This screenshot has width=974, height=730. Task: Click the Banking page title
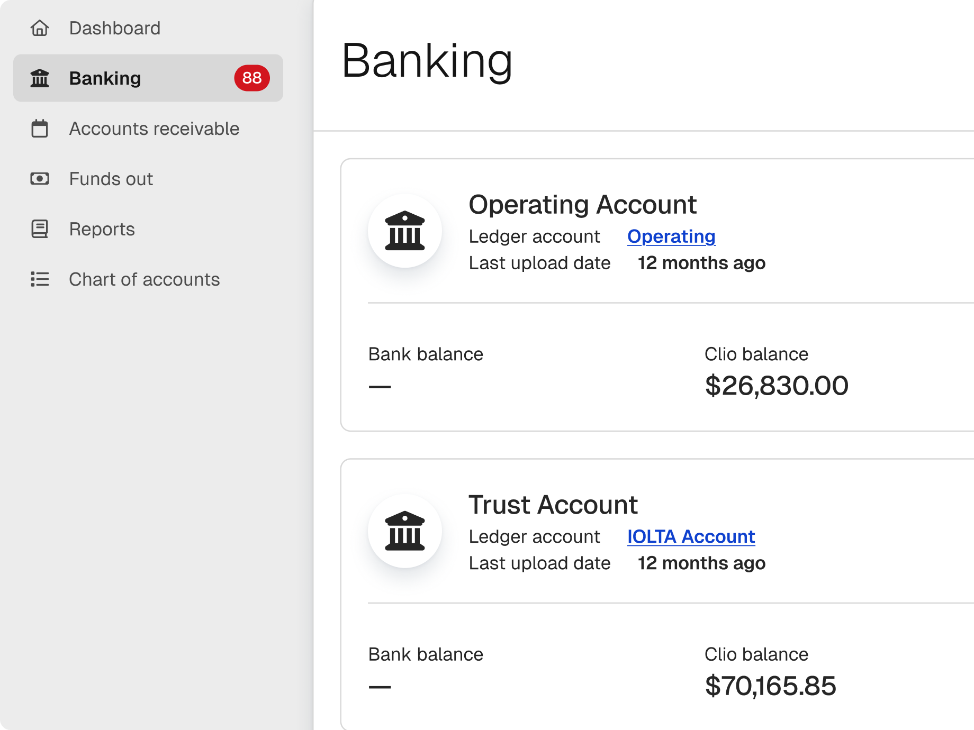tap(427, 62)
